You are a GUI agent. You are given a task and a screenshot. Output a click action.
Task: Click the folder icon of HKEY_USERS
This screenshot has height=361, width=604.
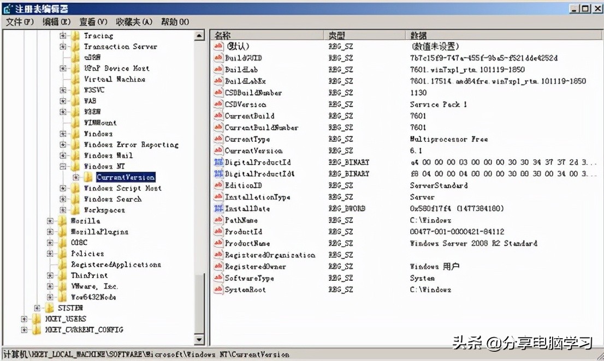[37, 318]
